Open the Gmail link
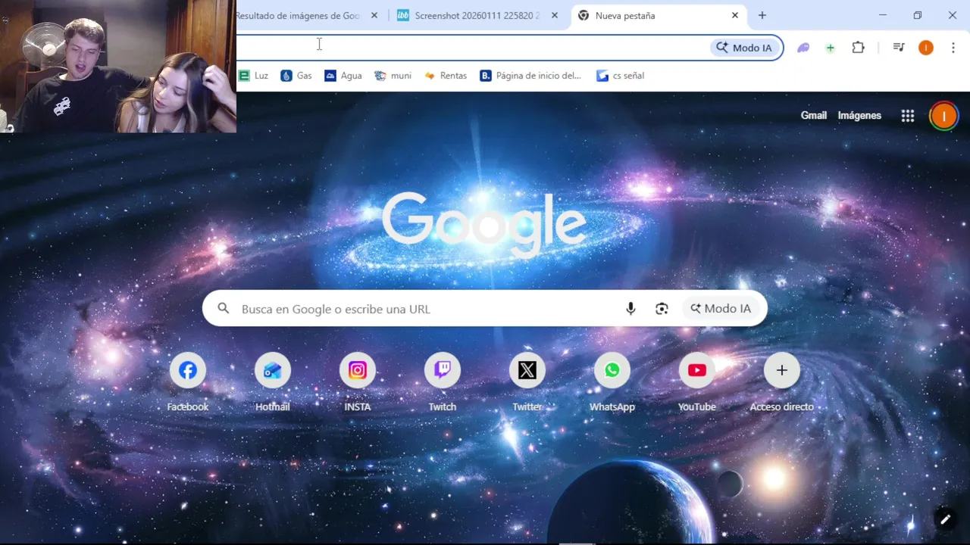Viewport: 970px width, 545px height. pos(813,116)
